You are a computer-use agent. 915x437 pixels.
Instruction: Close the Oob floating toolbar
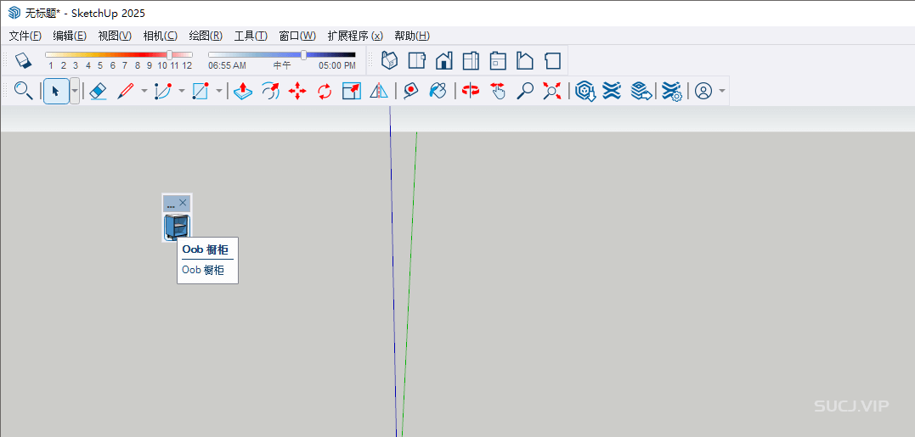tap(183, 203)
